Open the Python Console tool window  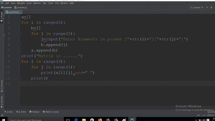click(51, 112)
